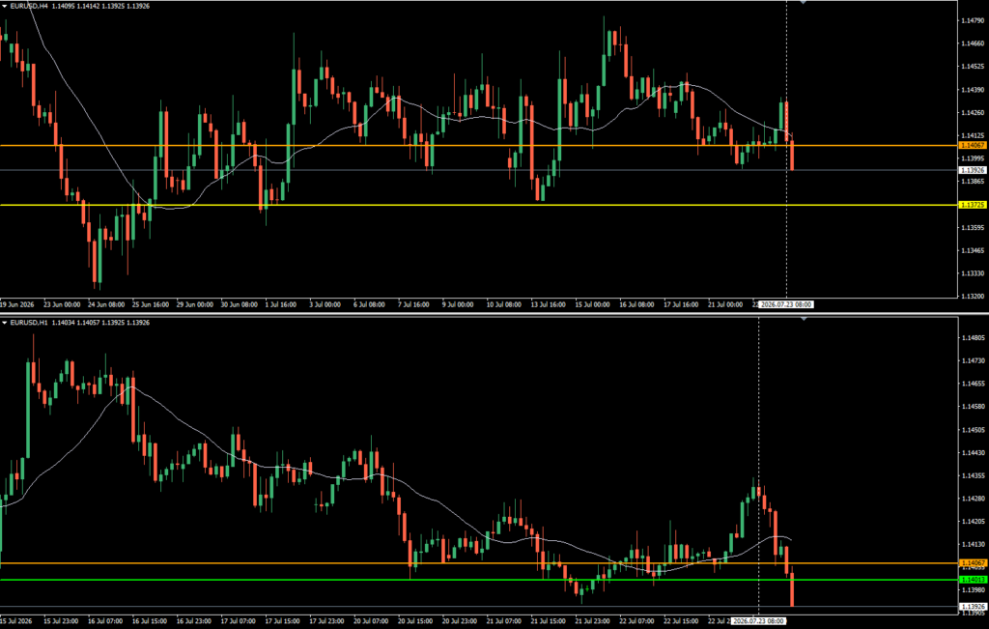Viewport: 989px width, 629px height.
Task: Click the 1.13465 price scale value
Action: (x=972, y=250)
